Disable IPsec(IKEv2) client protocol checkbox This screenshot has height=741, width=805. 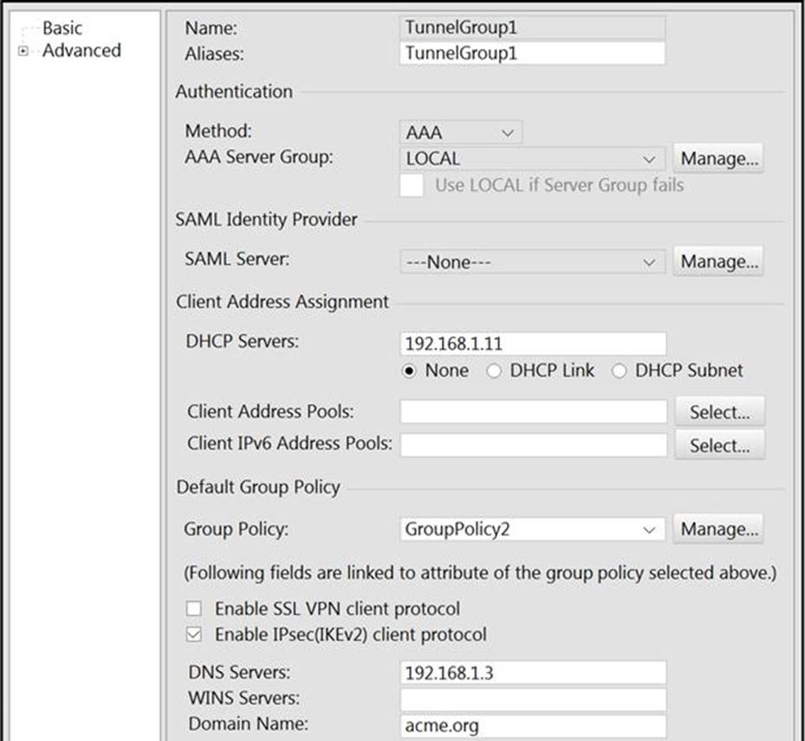pos(193,634)
